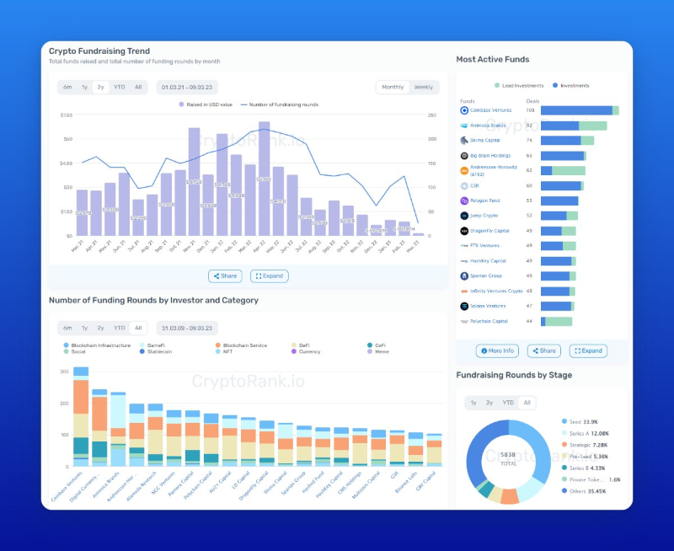Screen dimensions: 674x551
Task: Open the Animoca Brands fund link
Action: coord(488,126)
